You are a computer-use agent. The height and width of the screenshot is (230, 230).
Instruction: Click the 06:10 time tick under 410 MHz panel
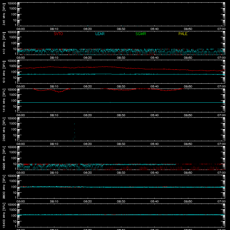(x=54, y=58)
